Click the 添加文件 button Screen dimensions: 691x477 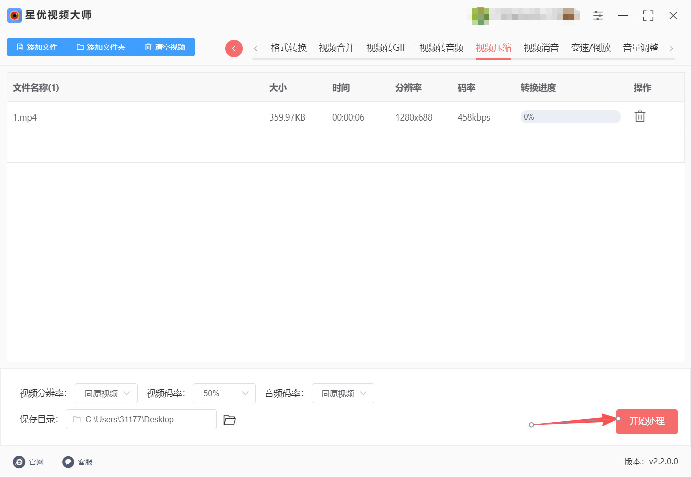coord(36,47)
